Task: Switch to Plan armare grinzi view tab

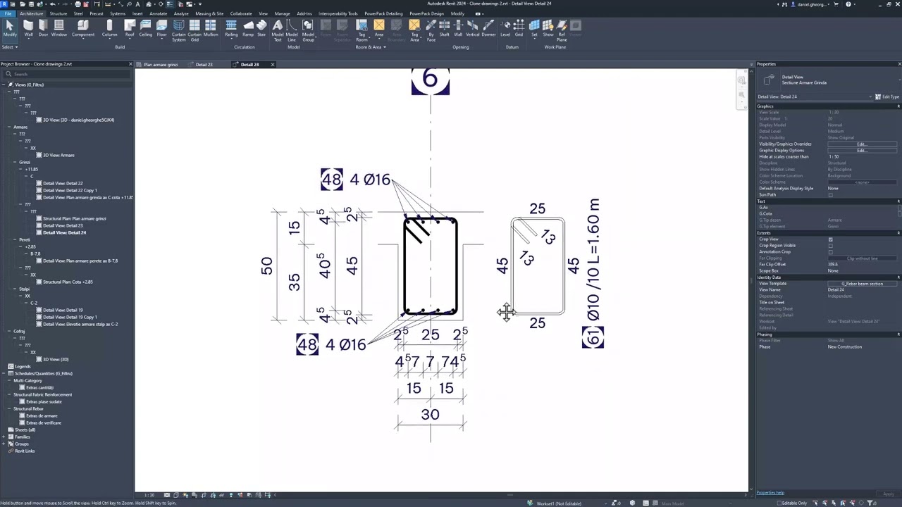Action: pos(161,65)
